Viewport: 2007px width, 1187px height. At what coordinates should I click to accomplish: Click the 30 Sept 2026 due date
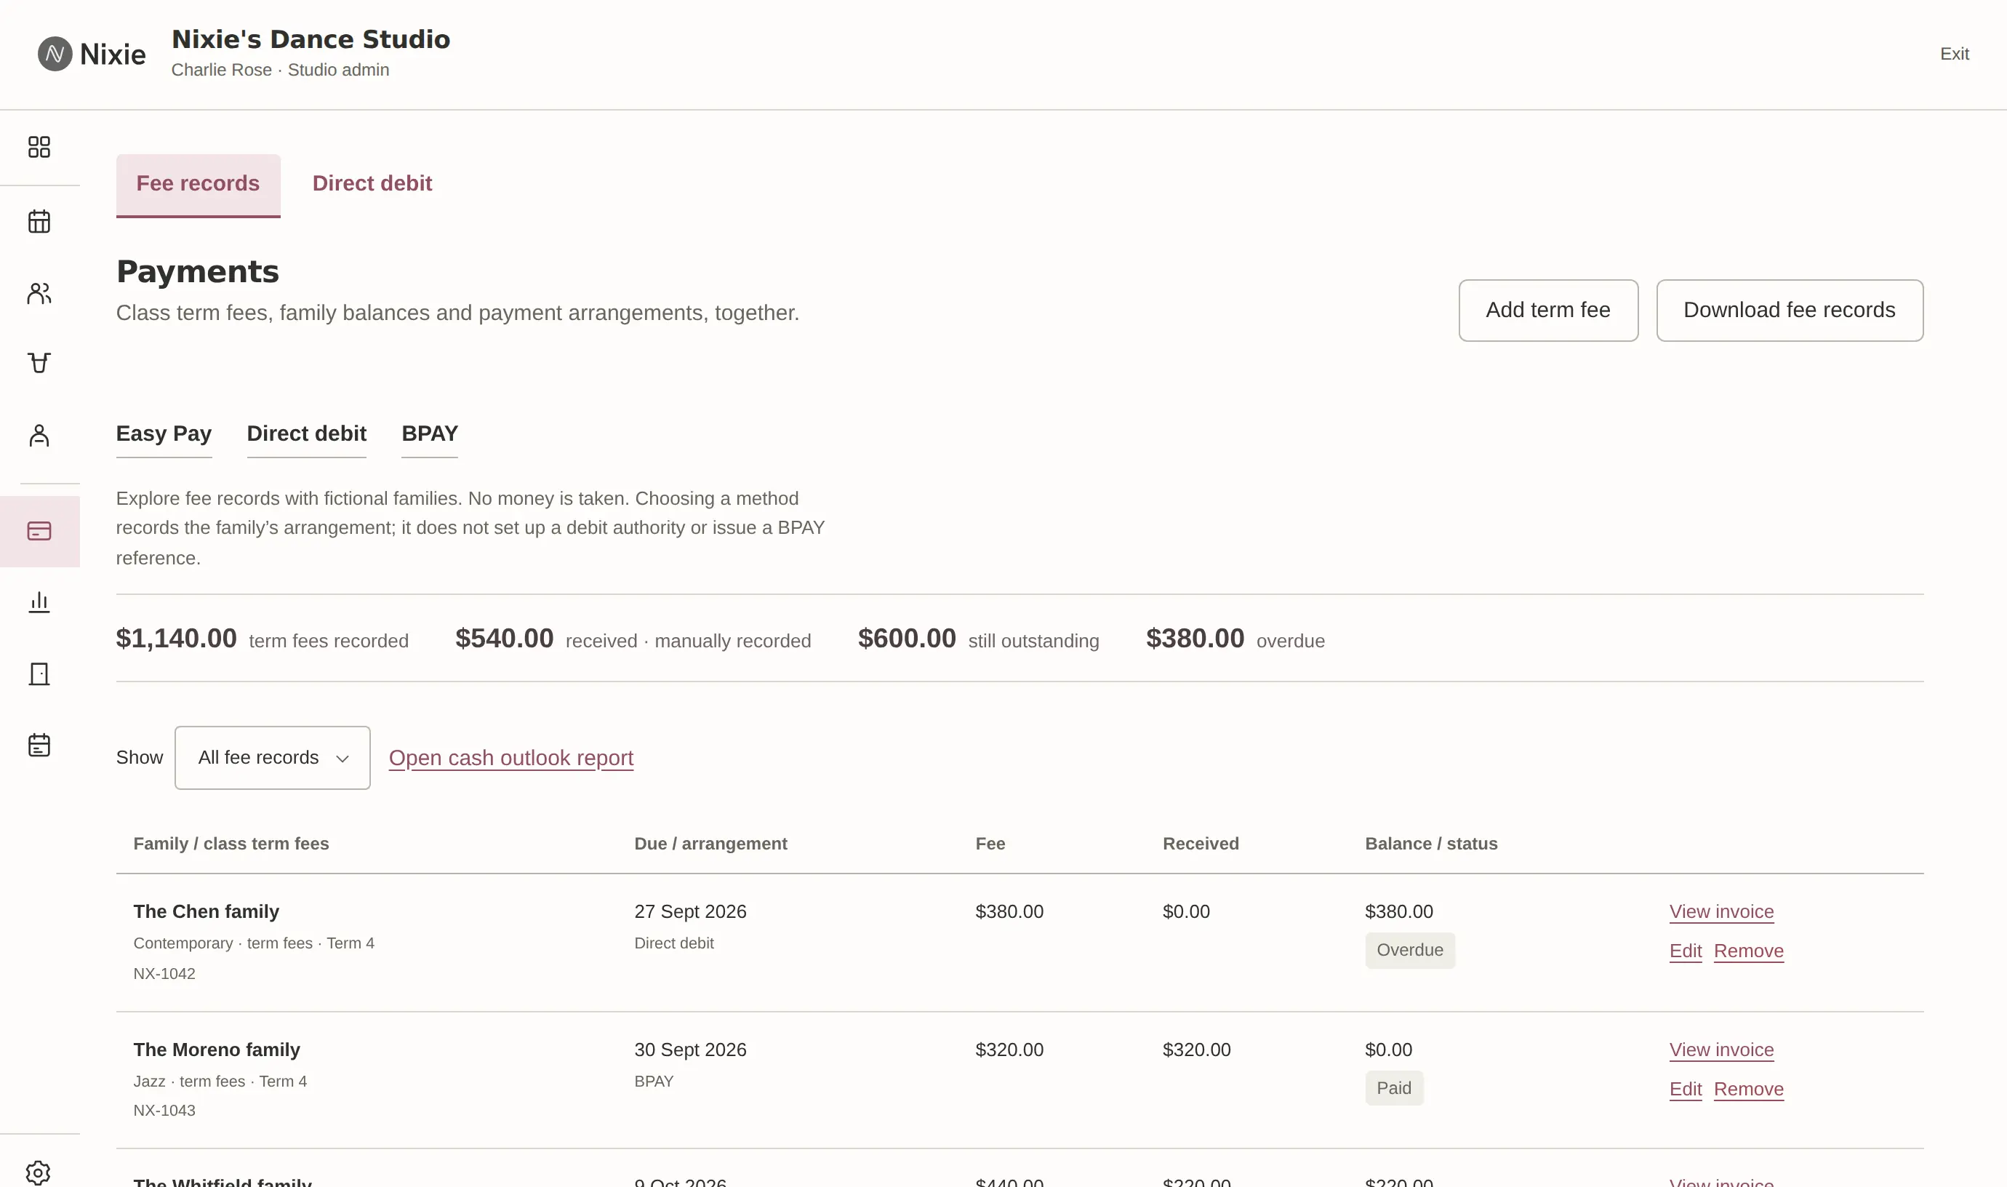click(x=690, y=1050)
